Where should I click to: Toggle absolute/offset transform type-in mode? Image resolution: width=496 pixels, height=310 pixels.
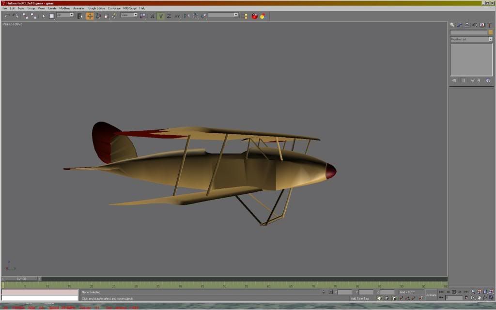click(330, 292)
